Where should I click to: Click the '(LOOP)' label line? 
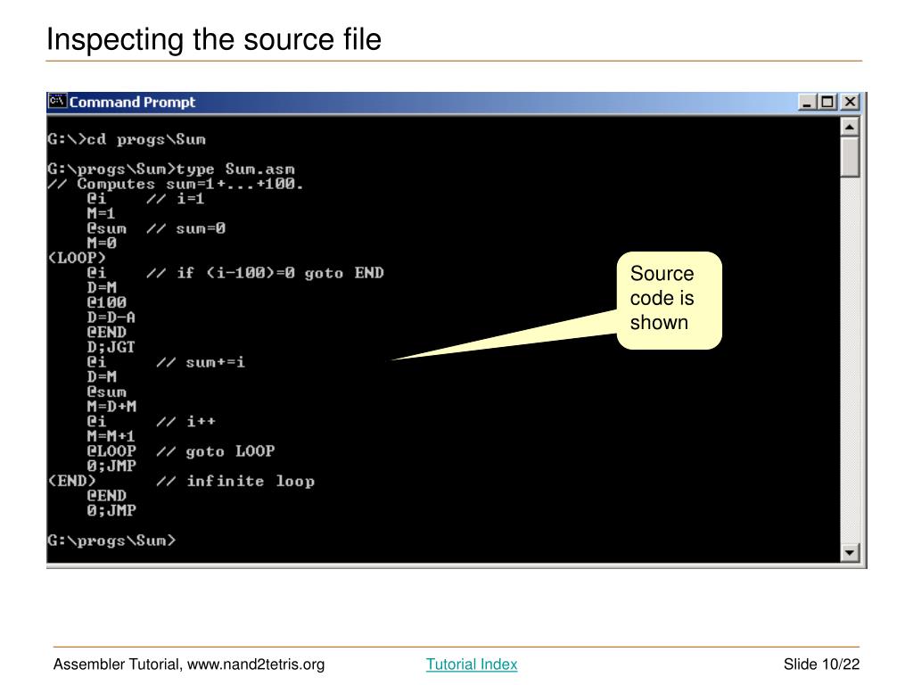77,258
